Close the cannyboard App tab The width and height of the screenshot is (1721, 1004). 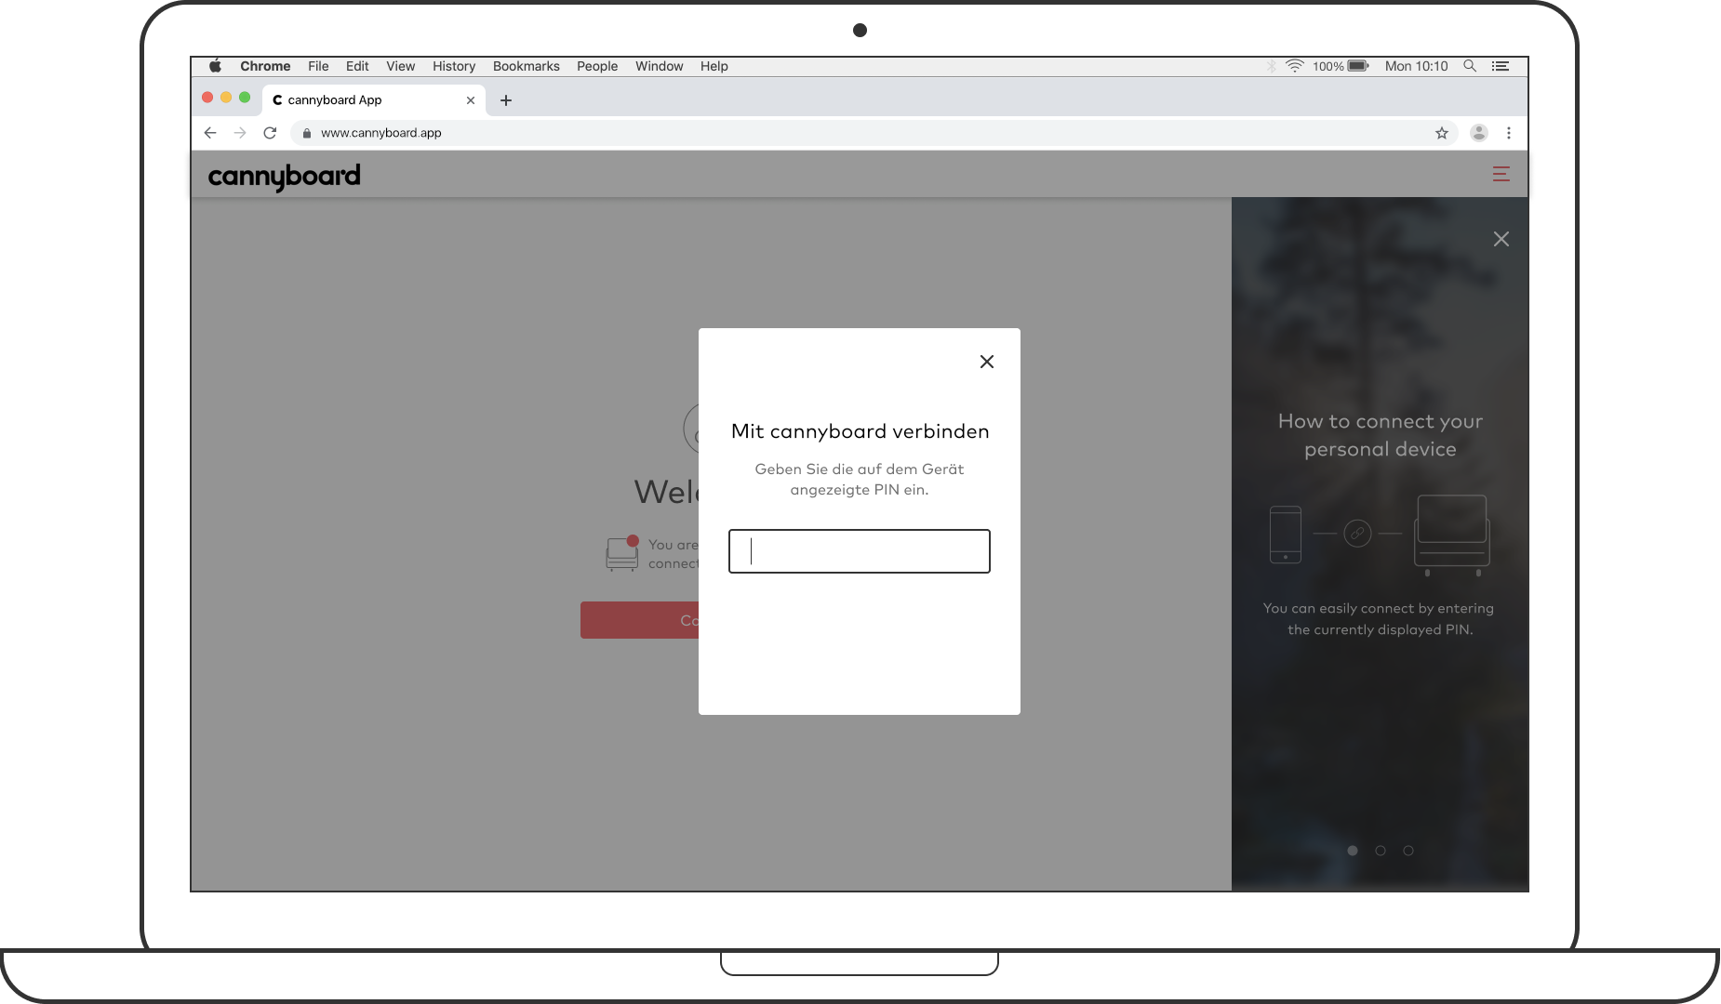471,100
